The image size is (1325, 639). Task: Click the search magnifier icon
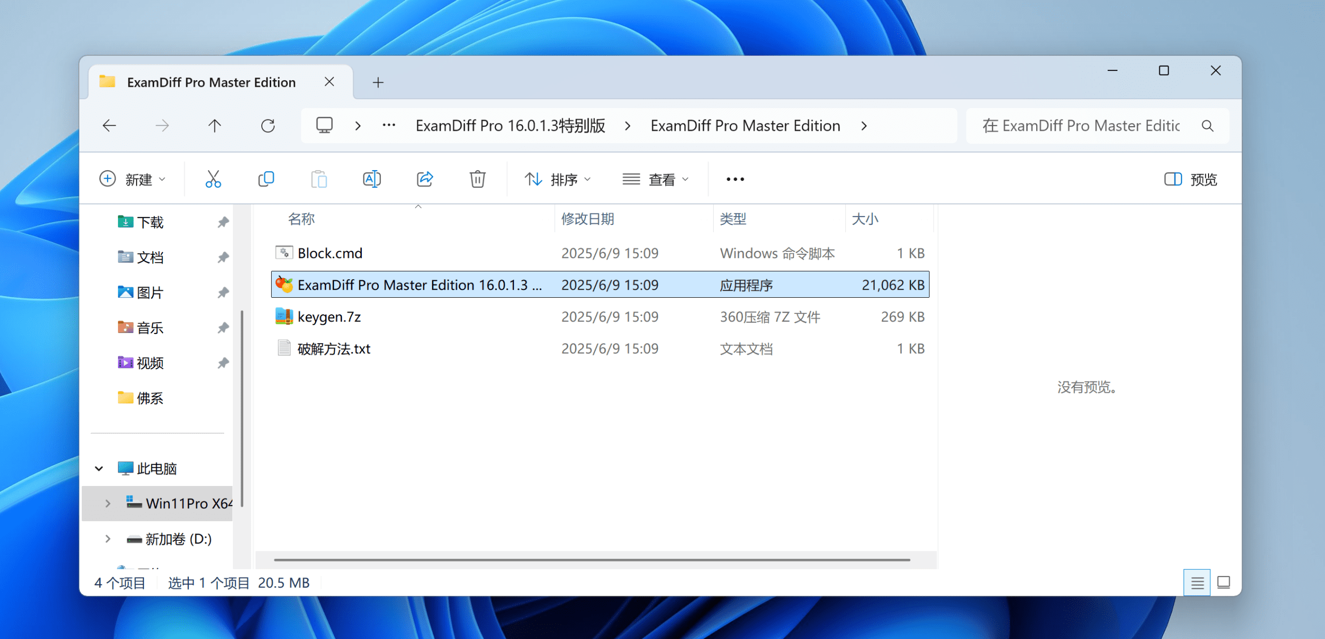1208,126
